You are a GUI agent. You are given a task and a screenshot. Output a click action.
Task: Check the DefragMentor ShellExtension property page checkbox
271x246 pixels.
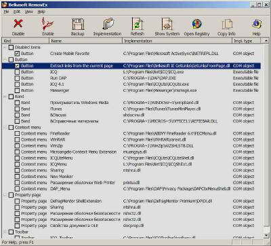(x=17, y=201)
